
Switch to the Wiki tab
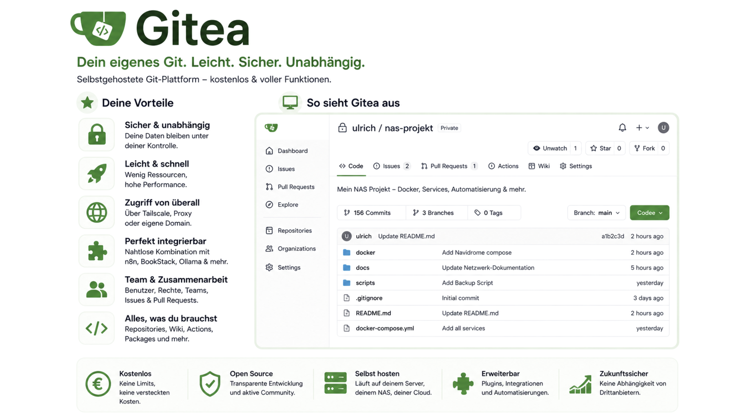539,166
